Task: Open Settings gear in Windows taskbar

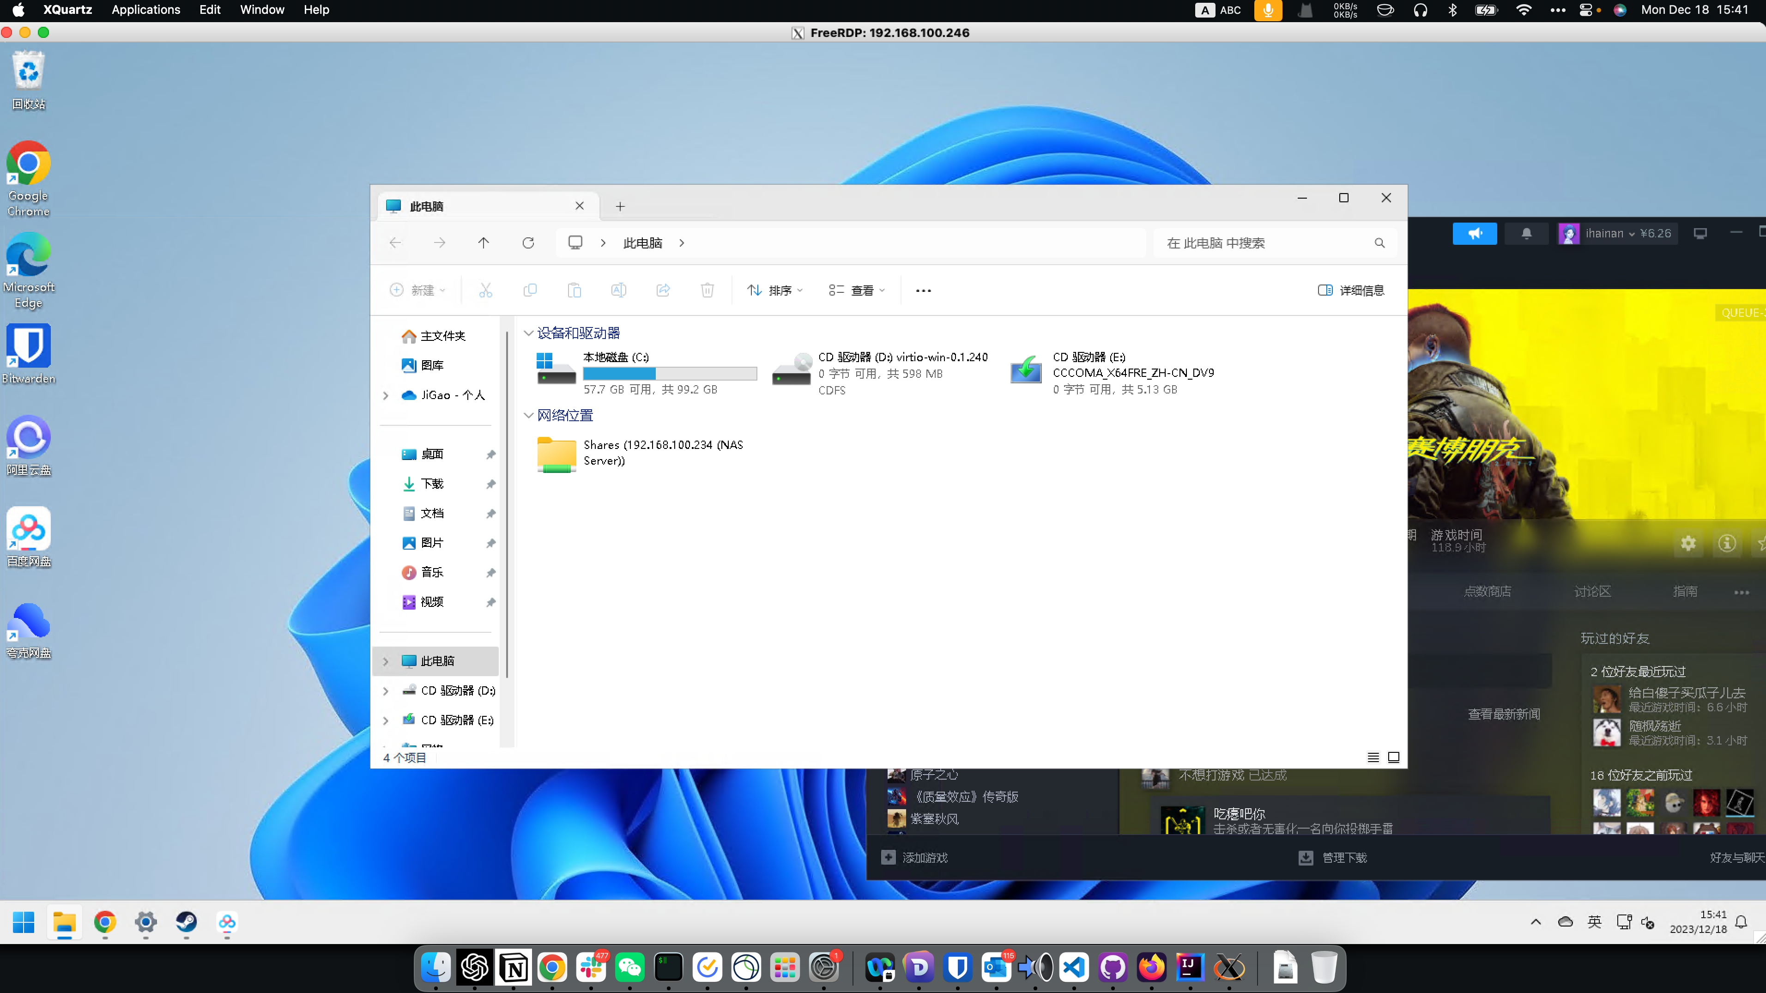Action: (x=145, y=922)
